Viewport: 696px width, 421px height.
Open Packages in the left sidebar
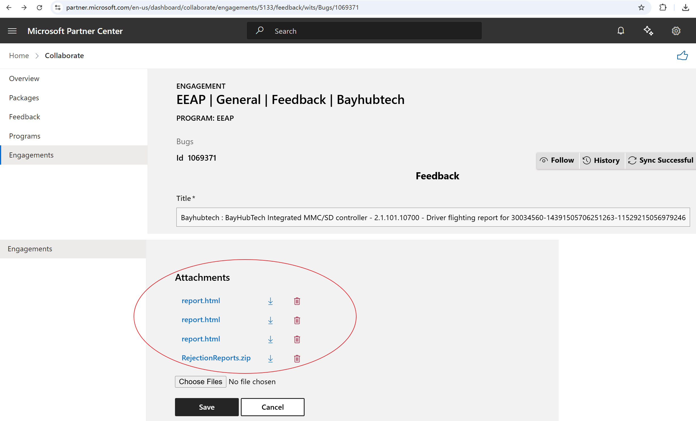click(x=24, y=98)
